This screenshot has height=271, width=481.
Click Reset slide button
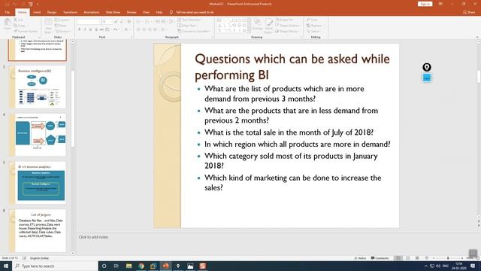pyautogui.click(x=61, y=26)
